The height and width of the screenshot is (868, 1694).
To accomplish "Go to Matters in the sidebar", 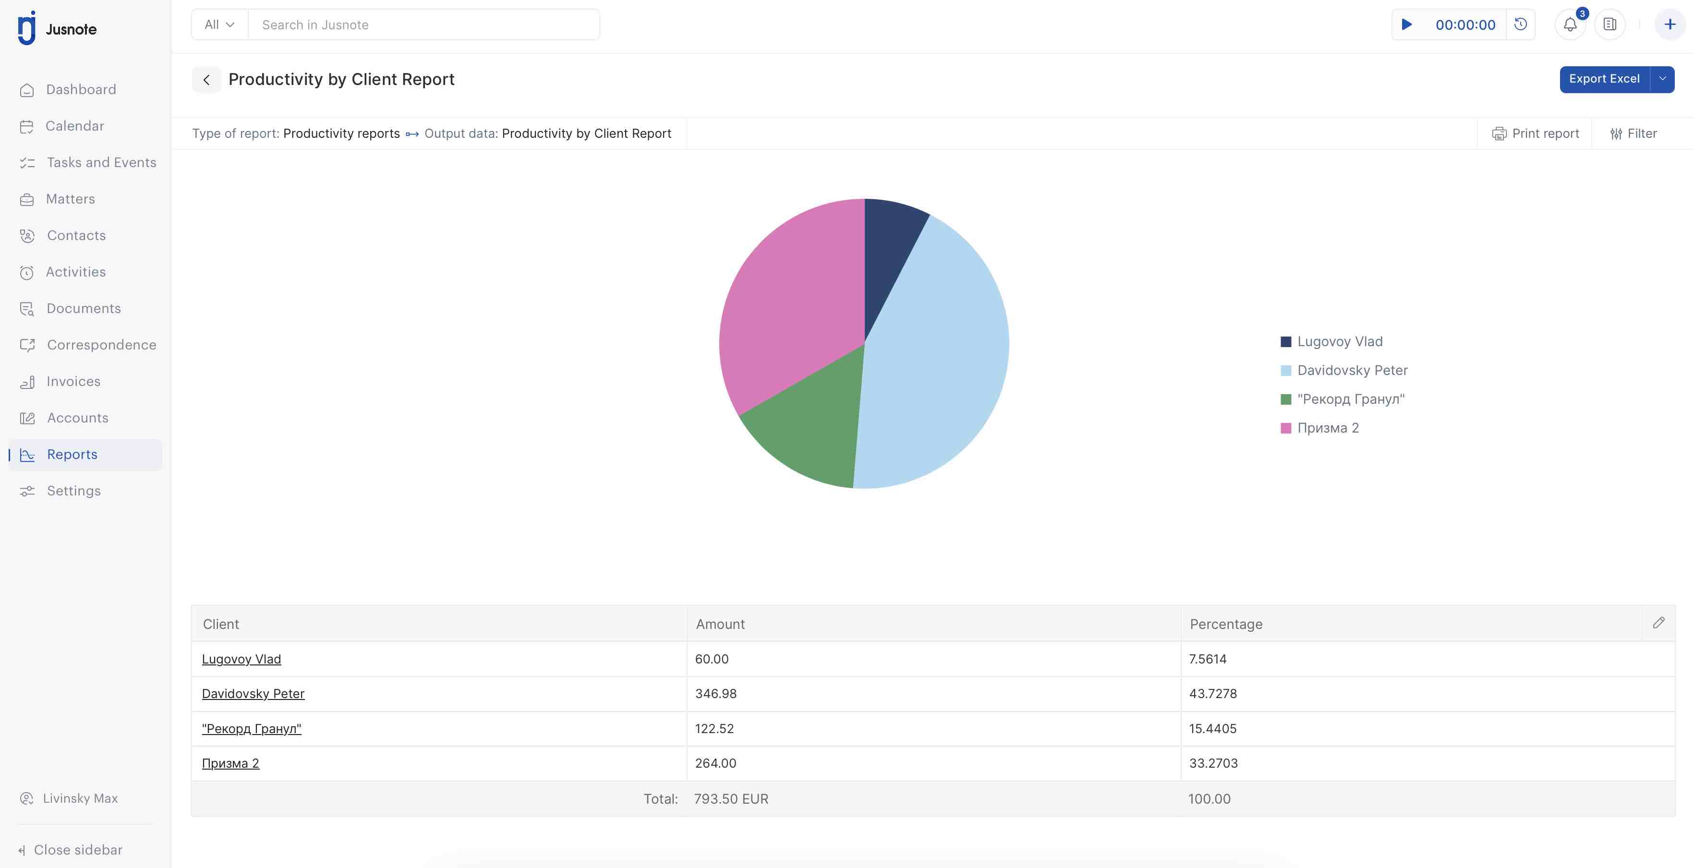I will [71, 199].
